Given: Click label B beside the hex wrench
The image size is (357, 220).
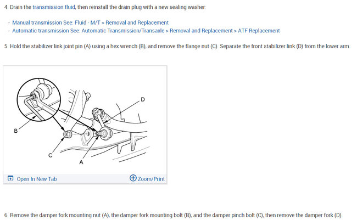Looking at the screenshot, I should [x=16, y=131].
